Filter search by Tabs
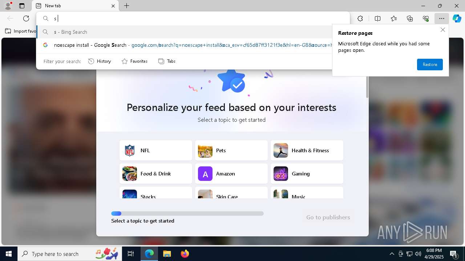The height and width of the screenshot is (261, 465). [x=167, y=61]
